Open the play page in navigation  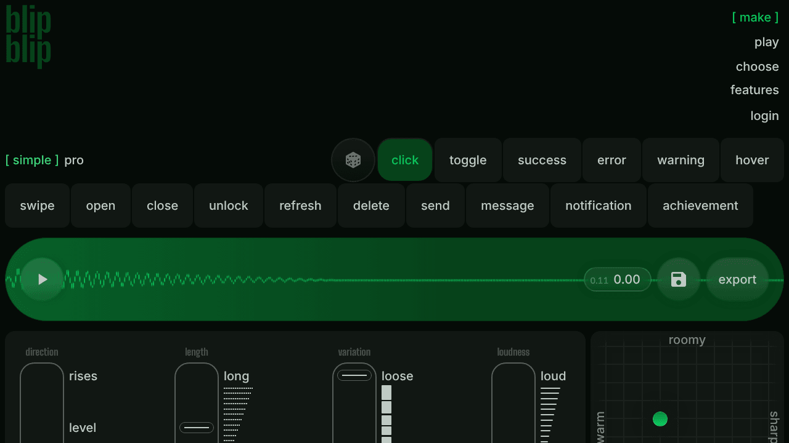tap(766, 42)
